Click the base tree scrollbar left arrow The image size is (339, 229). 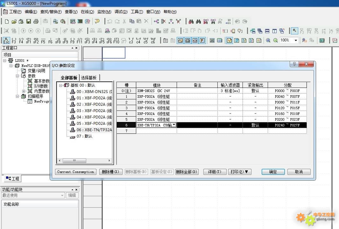click(60, 161)
